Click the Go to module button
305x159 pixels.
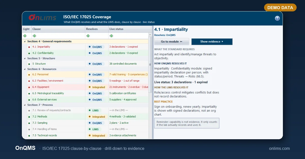[172, 42]
